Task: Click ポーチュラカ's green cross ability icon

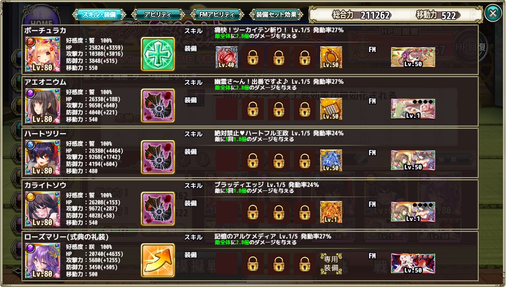Action: 158,54
